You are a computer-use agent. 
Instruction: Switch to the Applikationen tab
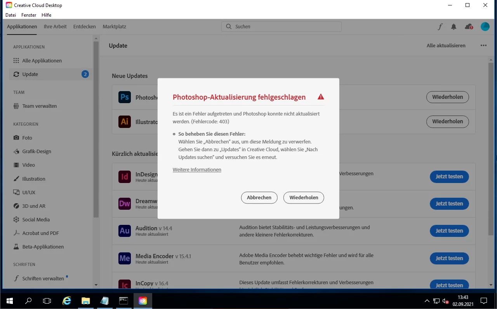click(x=22, y=27)
